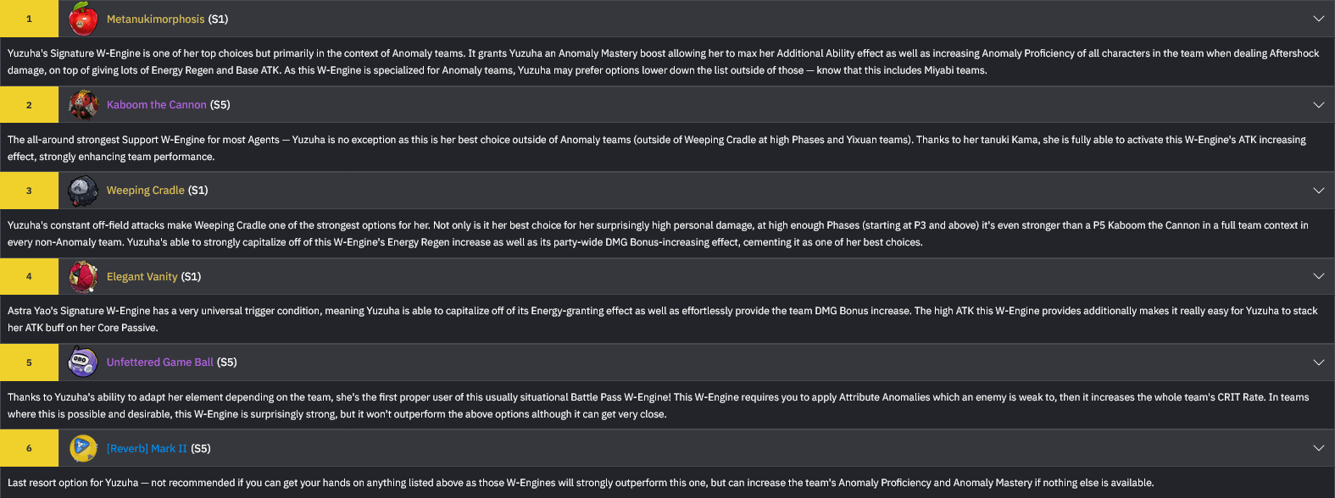Expand the Reverb Mark II chevron
1335x498 pixels.
tap(1318, 448)
